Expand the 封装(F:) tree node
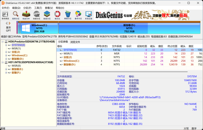The width and height of the screenshot is (203, 130). click(x=6, y=73)
